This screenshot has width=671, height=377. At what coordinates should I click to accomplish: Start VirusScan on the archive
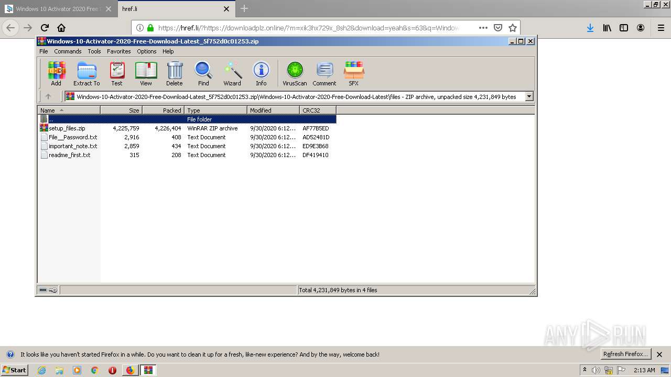coord(295,73)
